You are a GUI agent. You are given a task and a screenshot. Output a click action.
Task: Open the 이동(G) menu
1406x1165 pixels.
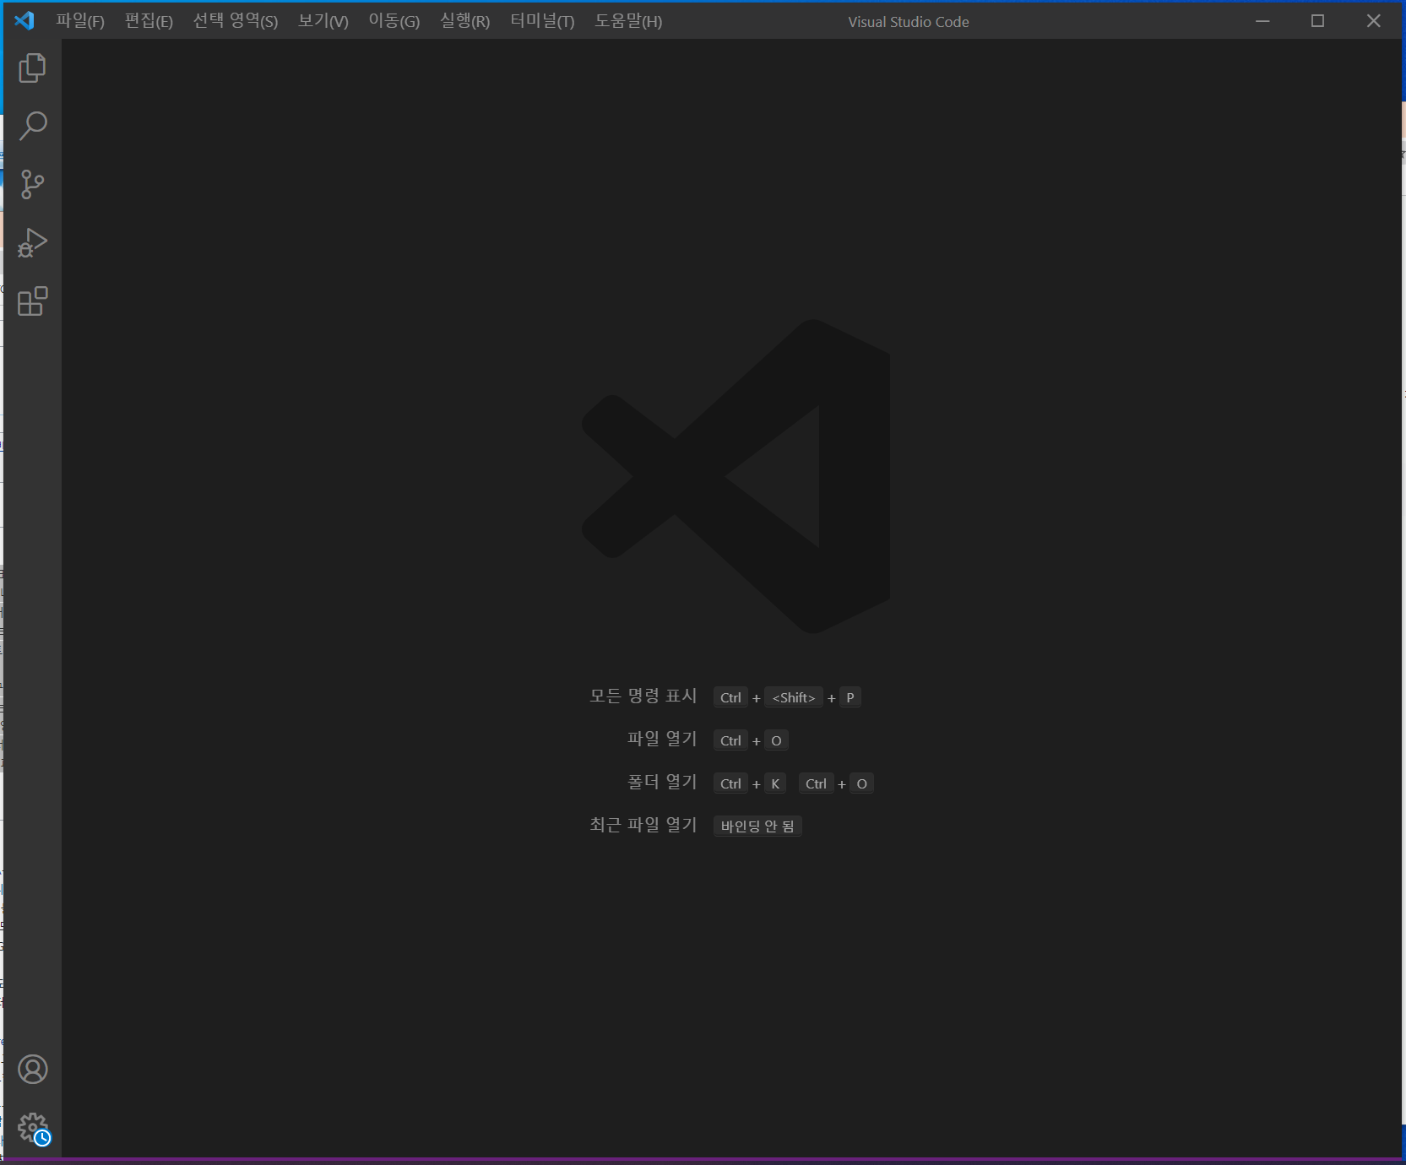pos(394,21)
